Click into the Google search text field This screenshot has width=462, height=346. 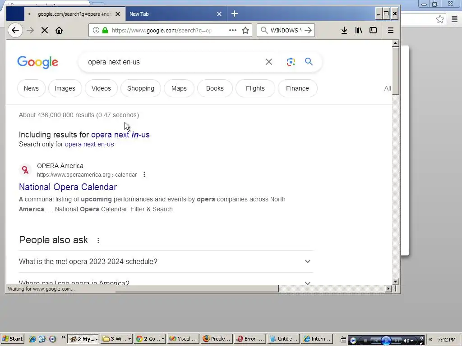click(x=174, y=62)
